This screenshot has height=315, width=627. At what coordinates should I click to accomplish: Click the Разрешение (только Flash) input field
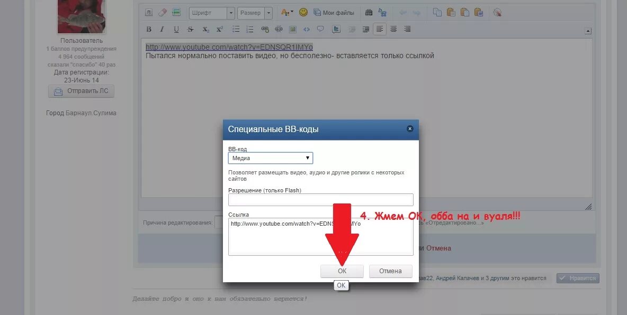tap(321, 200)
